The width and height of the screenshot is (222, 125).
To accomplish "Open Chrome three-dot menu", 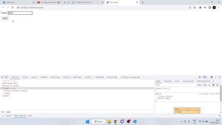I will [x=219, y=8].
